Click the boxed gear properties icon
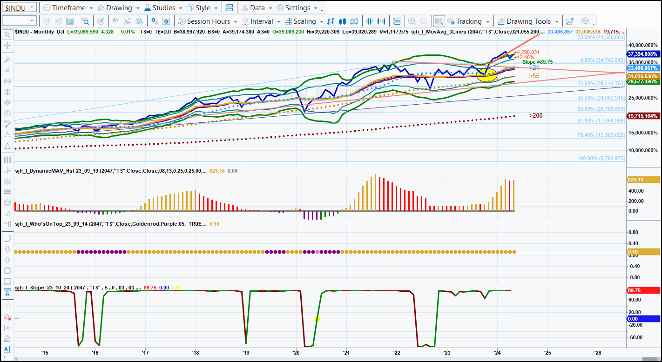This screenshot has width=662, height=362. (166, 21)
